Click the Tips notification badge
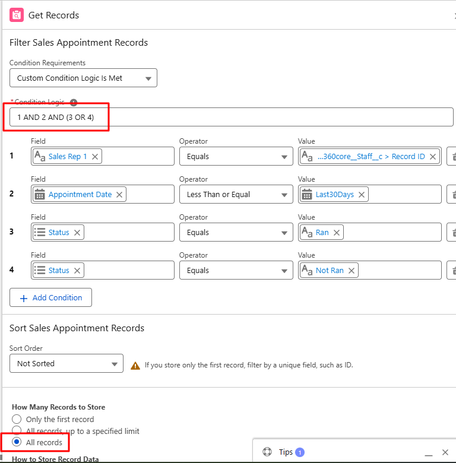Viewport: 456px width, 463px height. click(300, 452)
